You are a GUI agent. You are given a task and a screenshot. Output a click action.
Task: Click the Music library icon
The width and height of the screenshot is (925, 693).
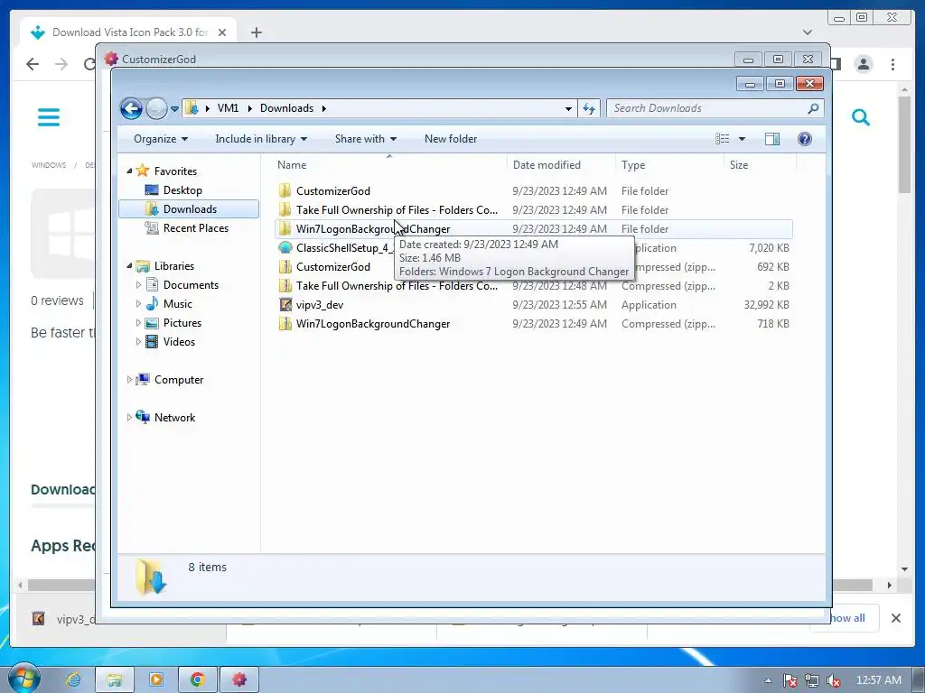(x=152, y=304)
